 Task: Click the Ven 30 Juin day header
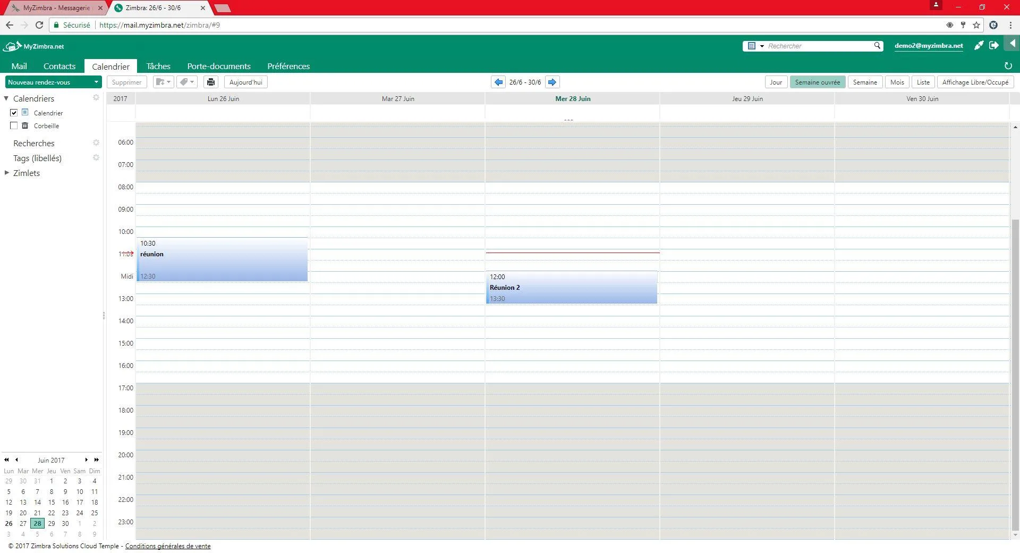[x=922, y=98]
